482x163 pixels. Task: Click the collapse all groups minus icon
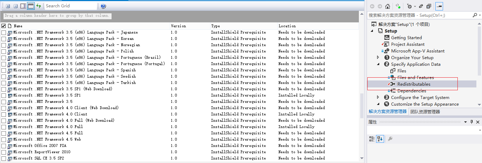pos(15,6)
